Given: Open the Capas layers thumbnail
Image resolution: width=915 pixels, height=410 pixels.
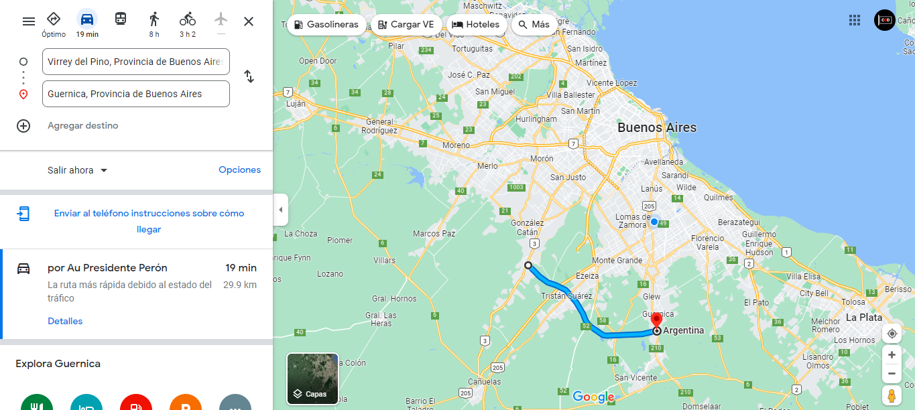Looking at the screenshot, I should click(313, 379).
